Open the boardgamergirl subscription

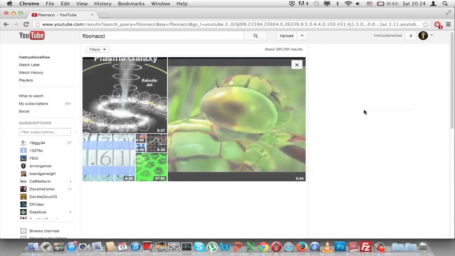(x=42, y=174)
